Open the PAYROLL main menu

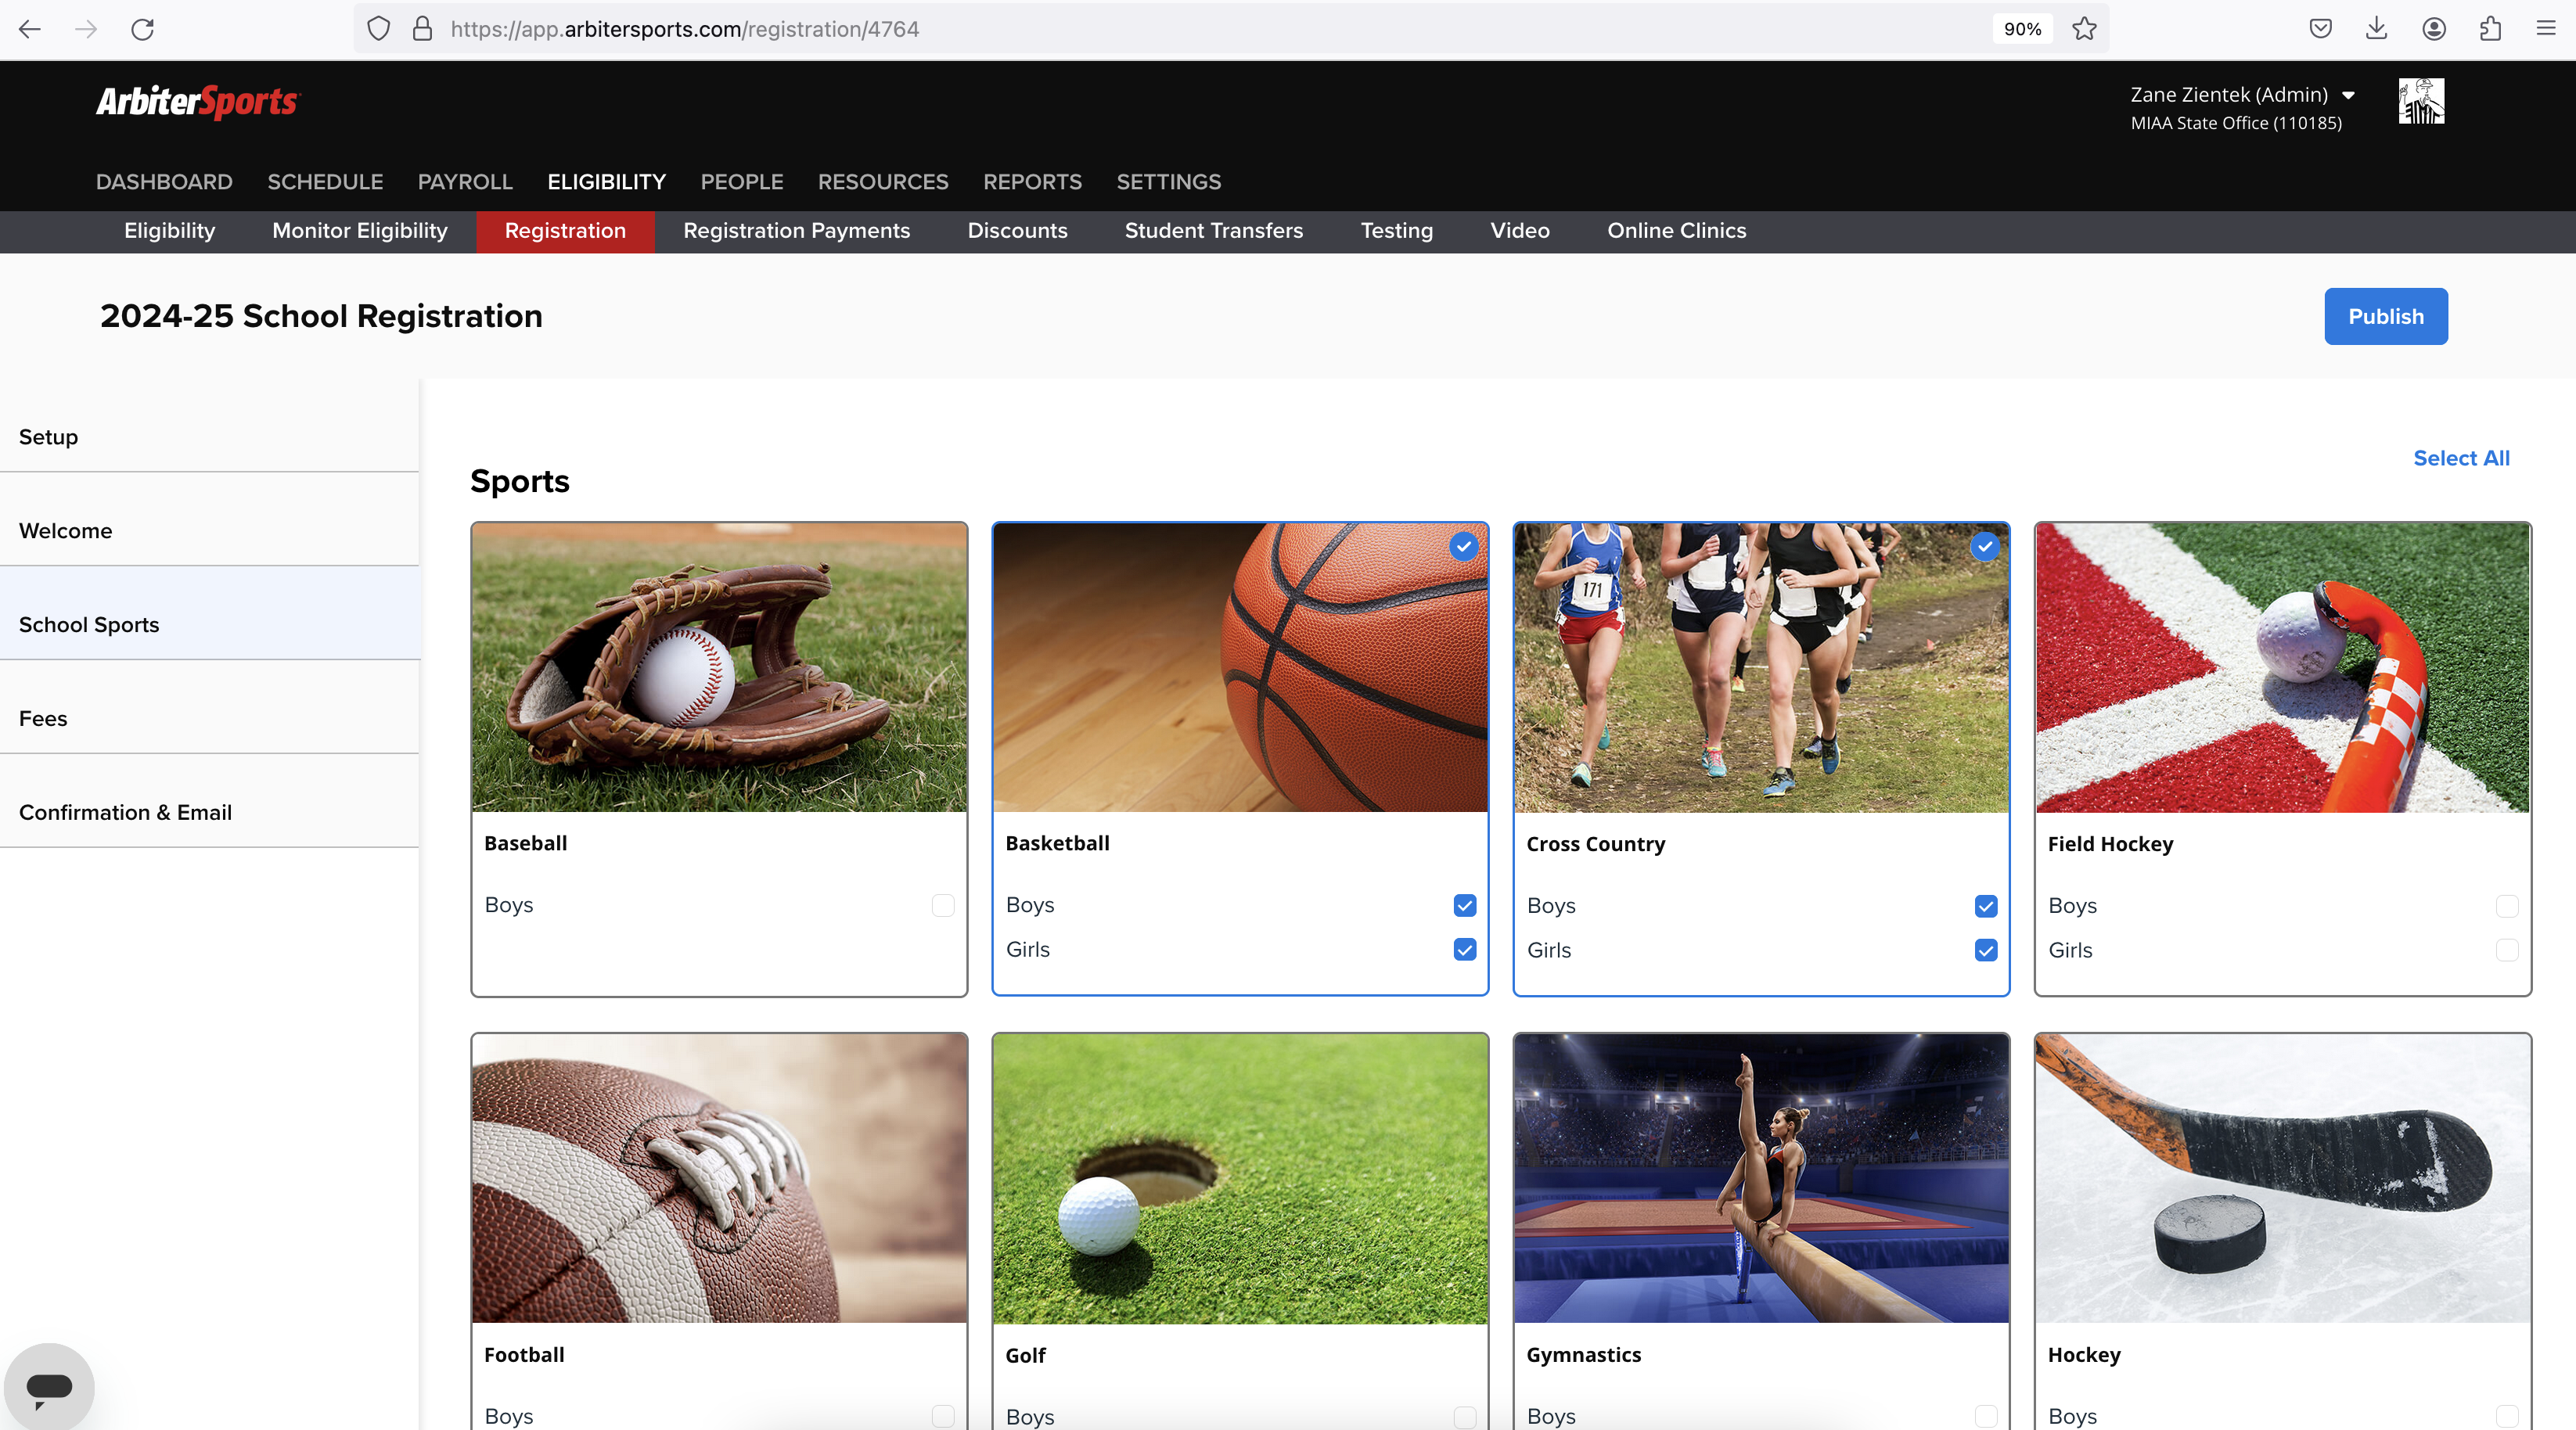pyautogui.click(x=465, y=182)
